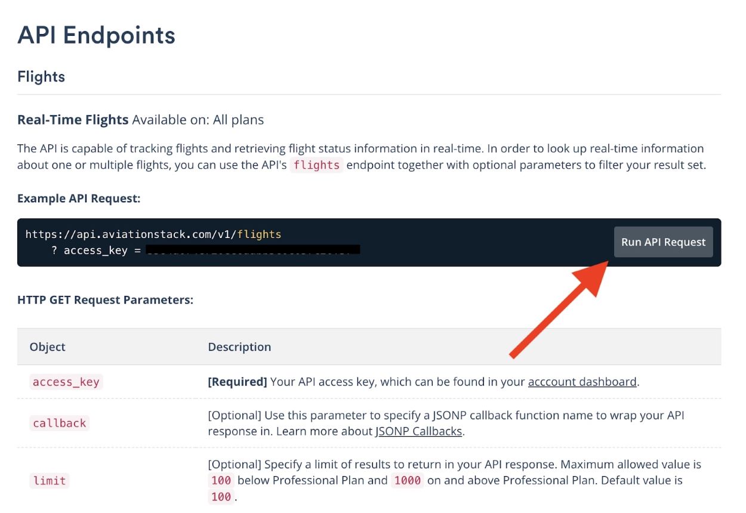Select the limit parameter name
Viewport: 746px width, 513px height.
point(50,481)
